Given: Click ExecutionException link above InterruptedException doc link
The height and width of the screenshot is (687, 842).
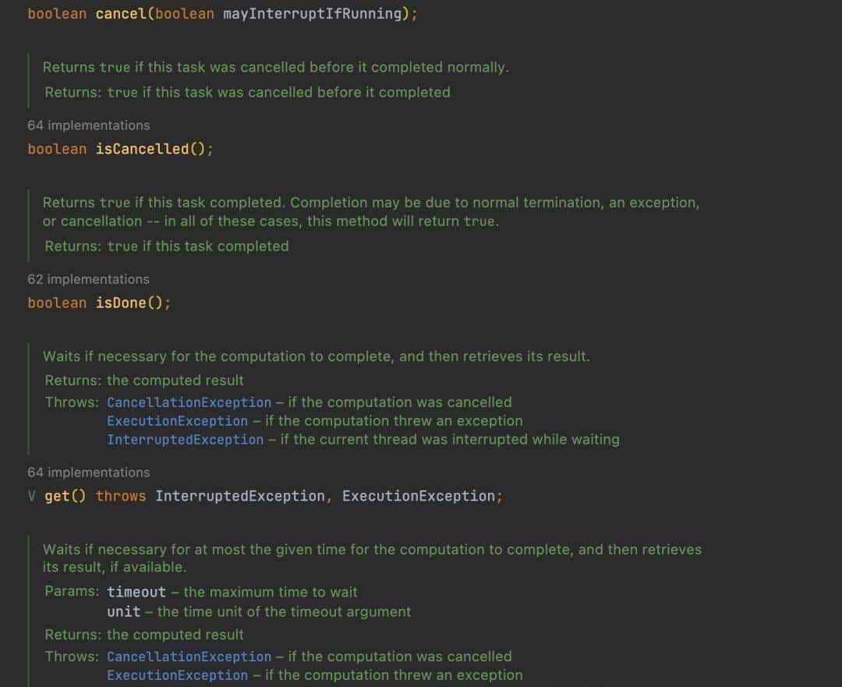Looking at the screenshot, I should click(177, 421).
